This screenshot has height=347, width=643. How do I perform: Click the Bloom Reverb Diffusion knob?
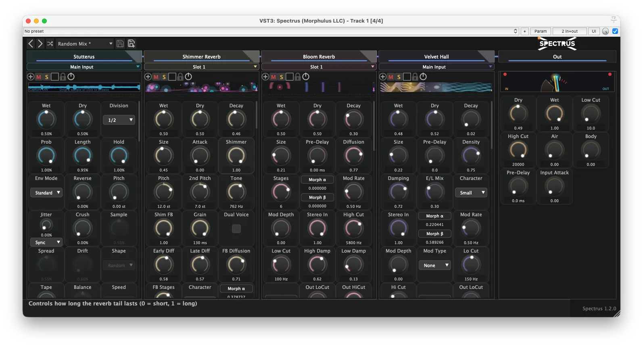(354, 156)
